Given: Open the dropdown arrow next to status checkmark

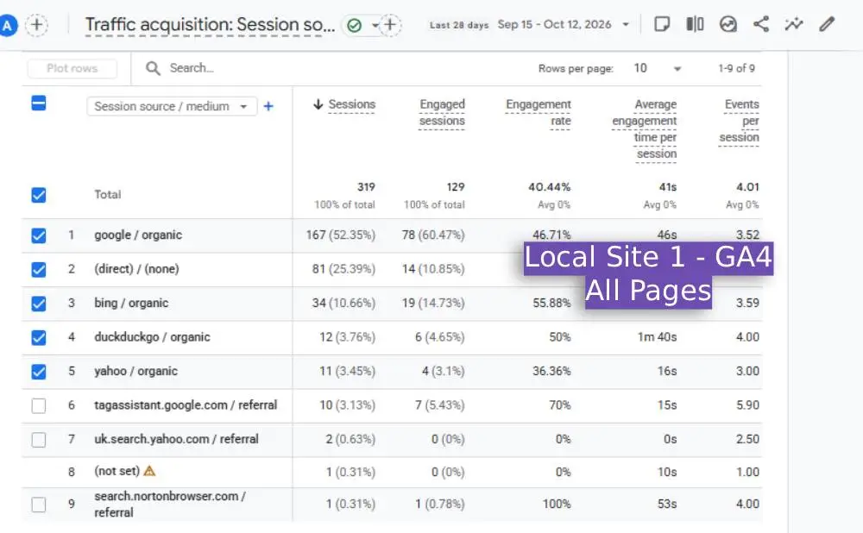Looking at the screenshot, I should [x=375, y=25].
